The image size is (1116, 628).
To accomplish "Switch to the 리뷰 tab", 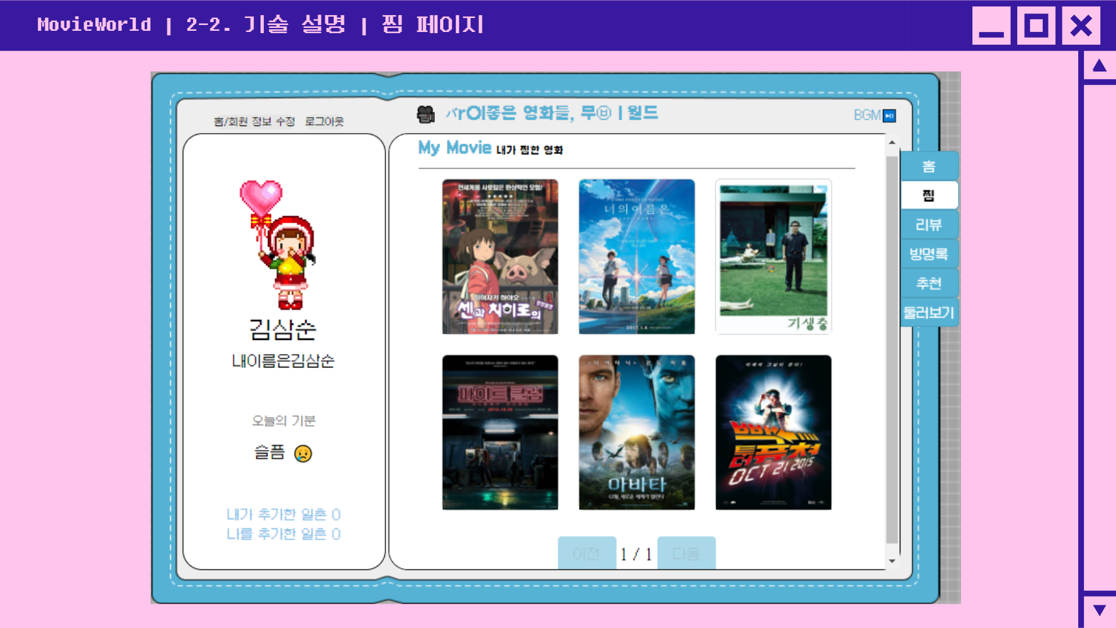I will (928, 225).
